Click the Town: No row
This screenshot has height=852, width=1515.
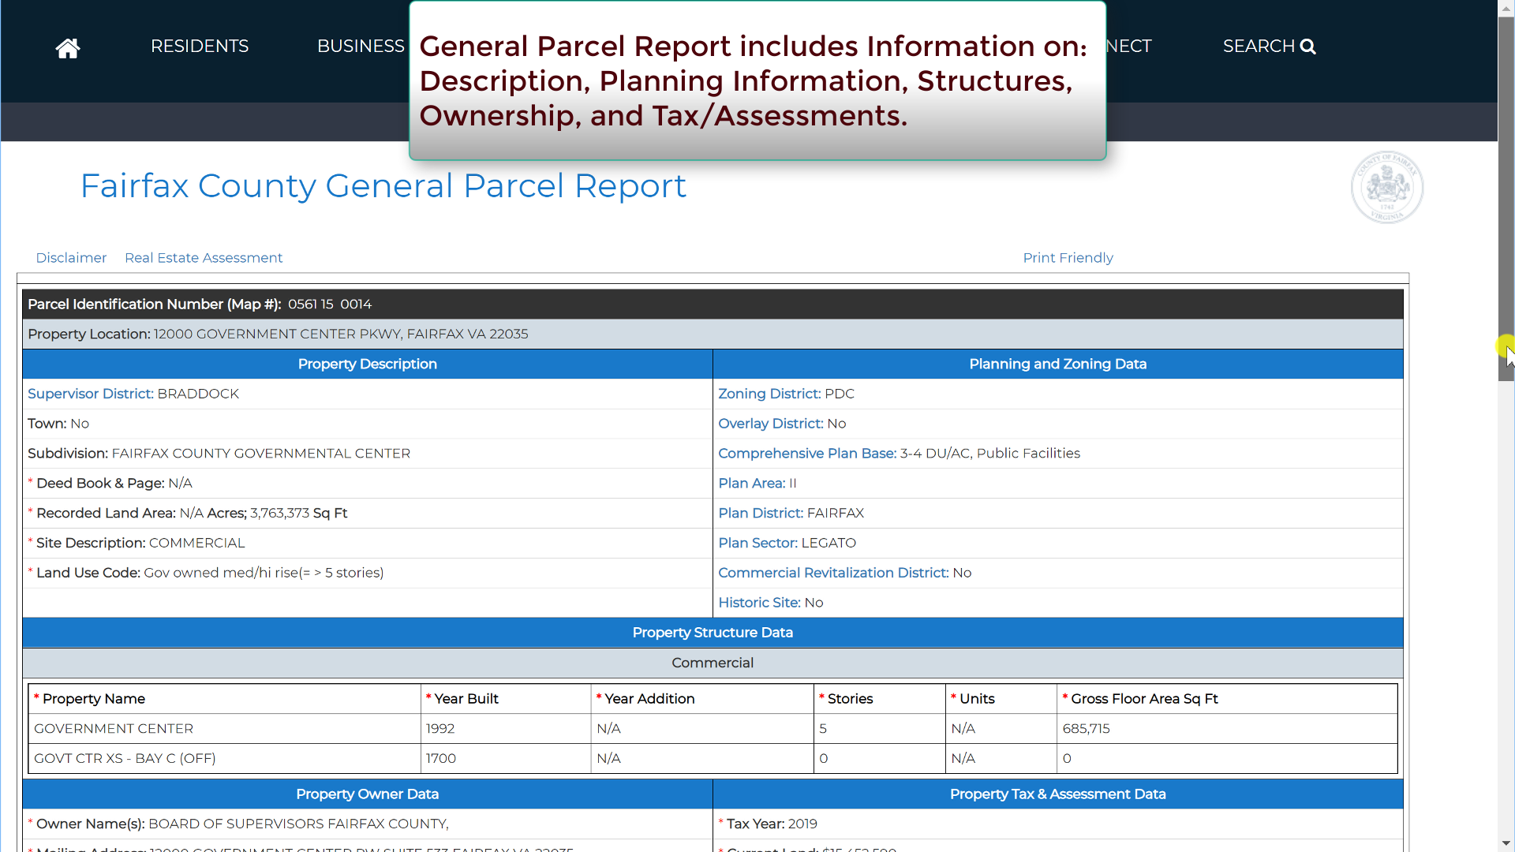(x=368, y=424)
